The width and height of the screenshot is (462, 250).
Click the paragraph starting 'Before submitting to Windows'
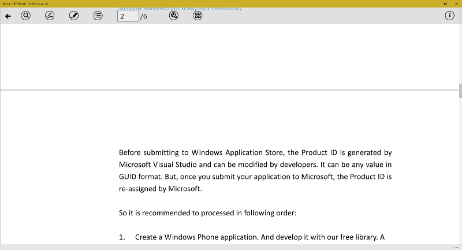tap(255, 170)
